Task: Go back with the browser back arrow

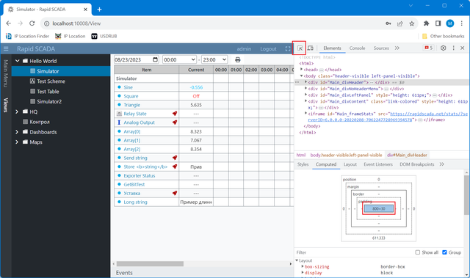Action: [8, 23]
